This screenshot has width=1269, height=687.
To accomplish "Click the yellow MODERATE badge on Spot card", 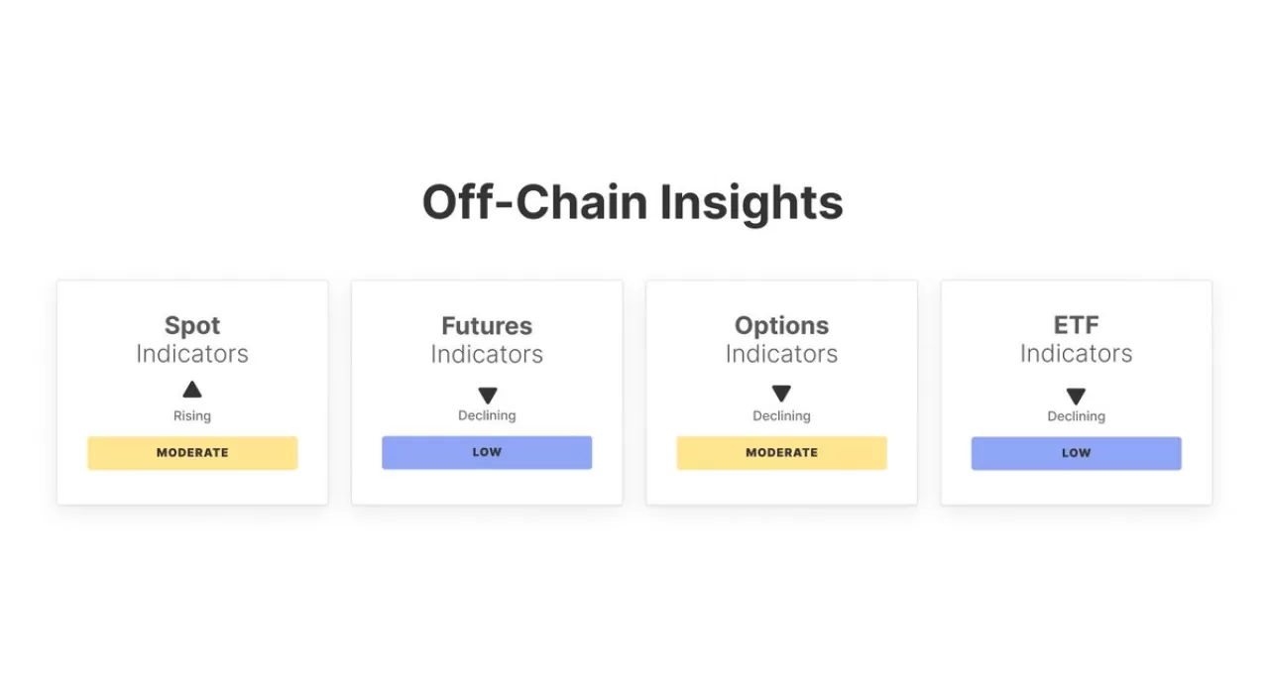I will coord(192,453).
